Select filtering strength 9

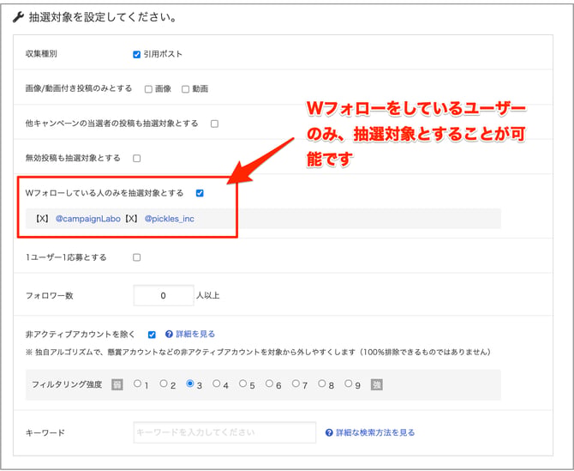coord(348,383)
